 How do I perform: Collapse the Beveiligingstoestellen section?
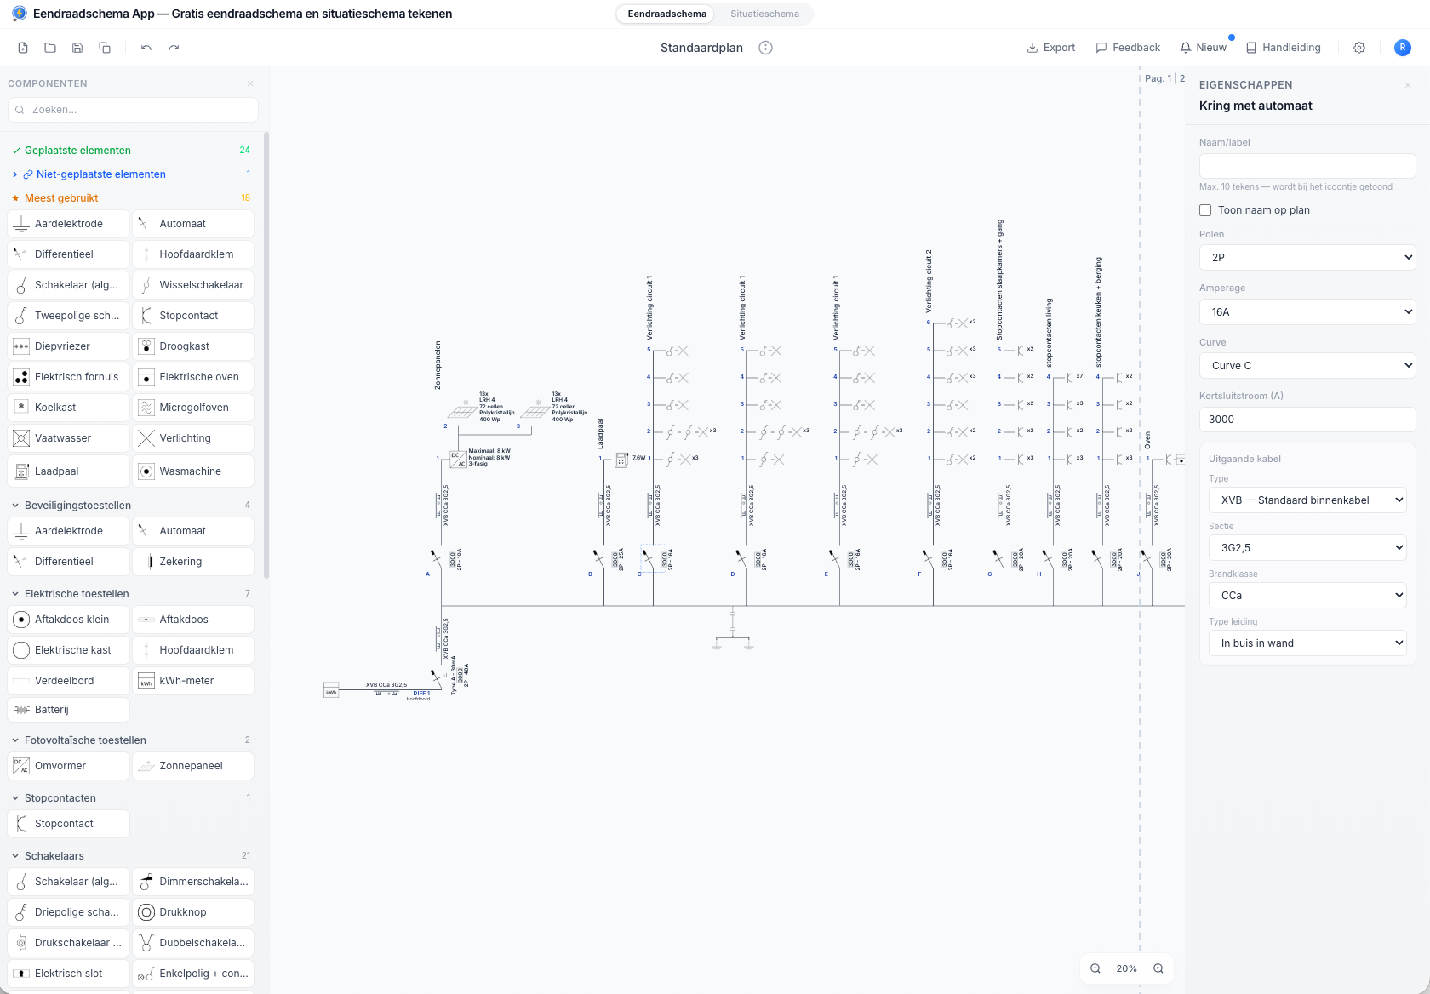coord(131,506)
